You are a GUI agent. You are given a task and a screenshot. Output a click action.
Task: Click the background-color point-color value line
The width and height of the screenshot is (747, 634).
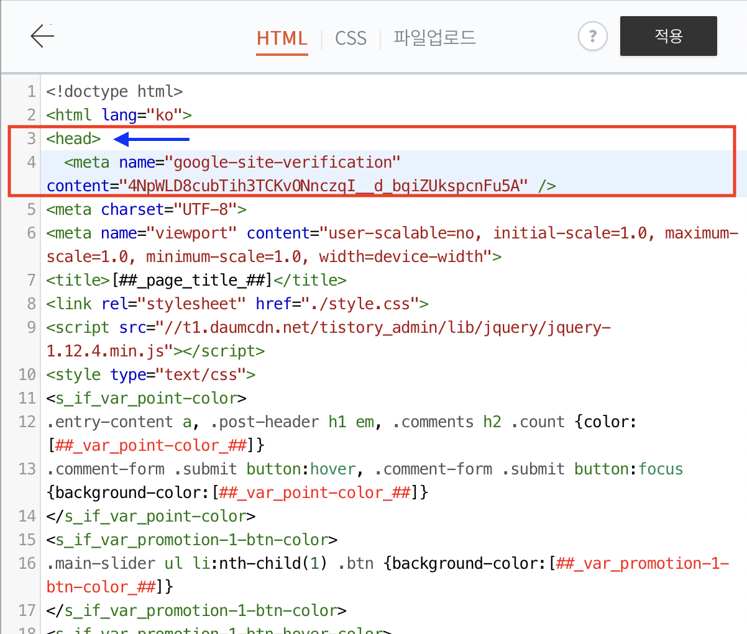[x=237, y=492]
